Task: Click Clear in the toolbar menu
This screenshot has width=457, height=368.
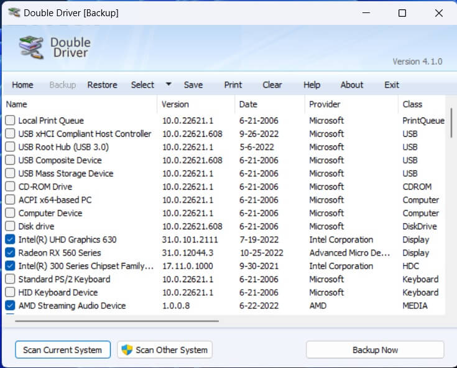Action: [x=272, y=85]
